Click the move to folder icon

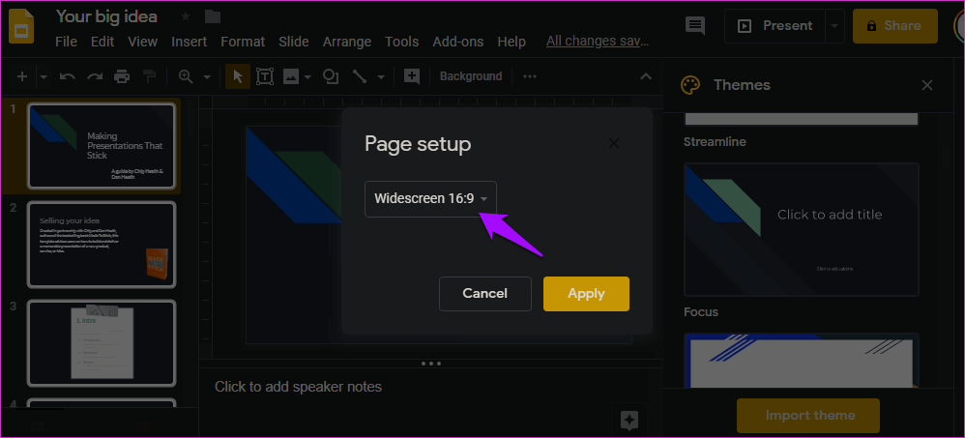[x=213, y=16]
